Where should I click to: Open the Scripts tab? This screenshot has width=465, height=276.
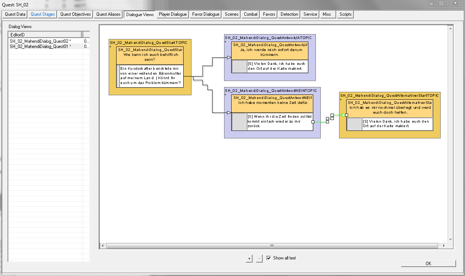(x=345, y=14)
